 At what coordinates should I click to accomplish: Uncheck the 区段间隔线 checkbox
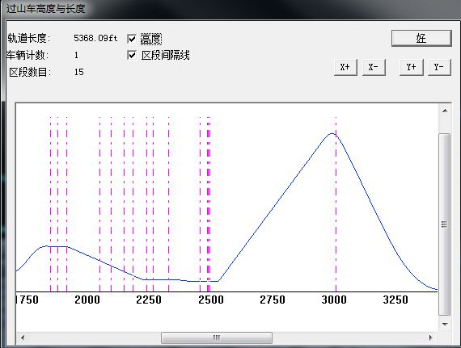[132, 55]
